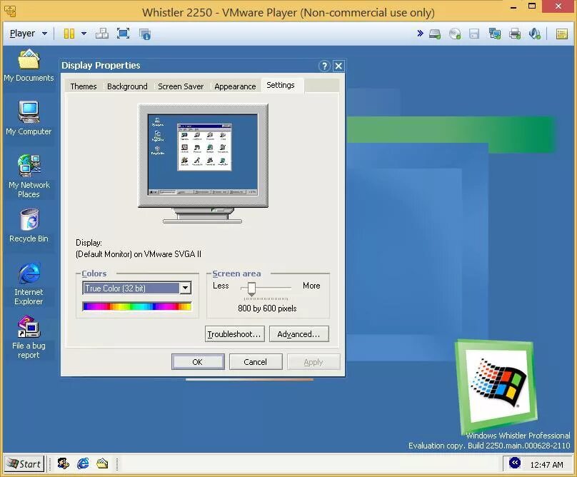Select the My Documents desktop icon

coord(29,66)
